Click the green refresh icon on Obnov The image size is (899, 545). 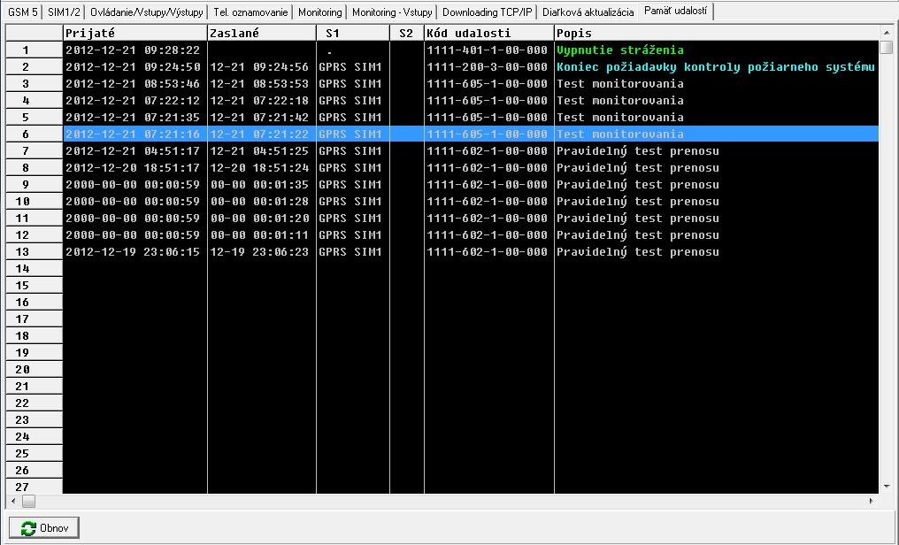point(28,528)
